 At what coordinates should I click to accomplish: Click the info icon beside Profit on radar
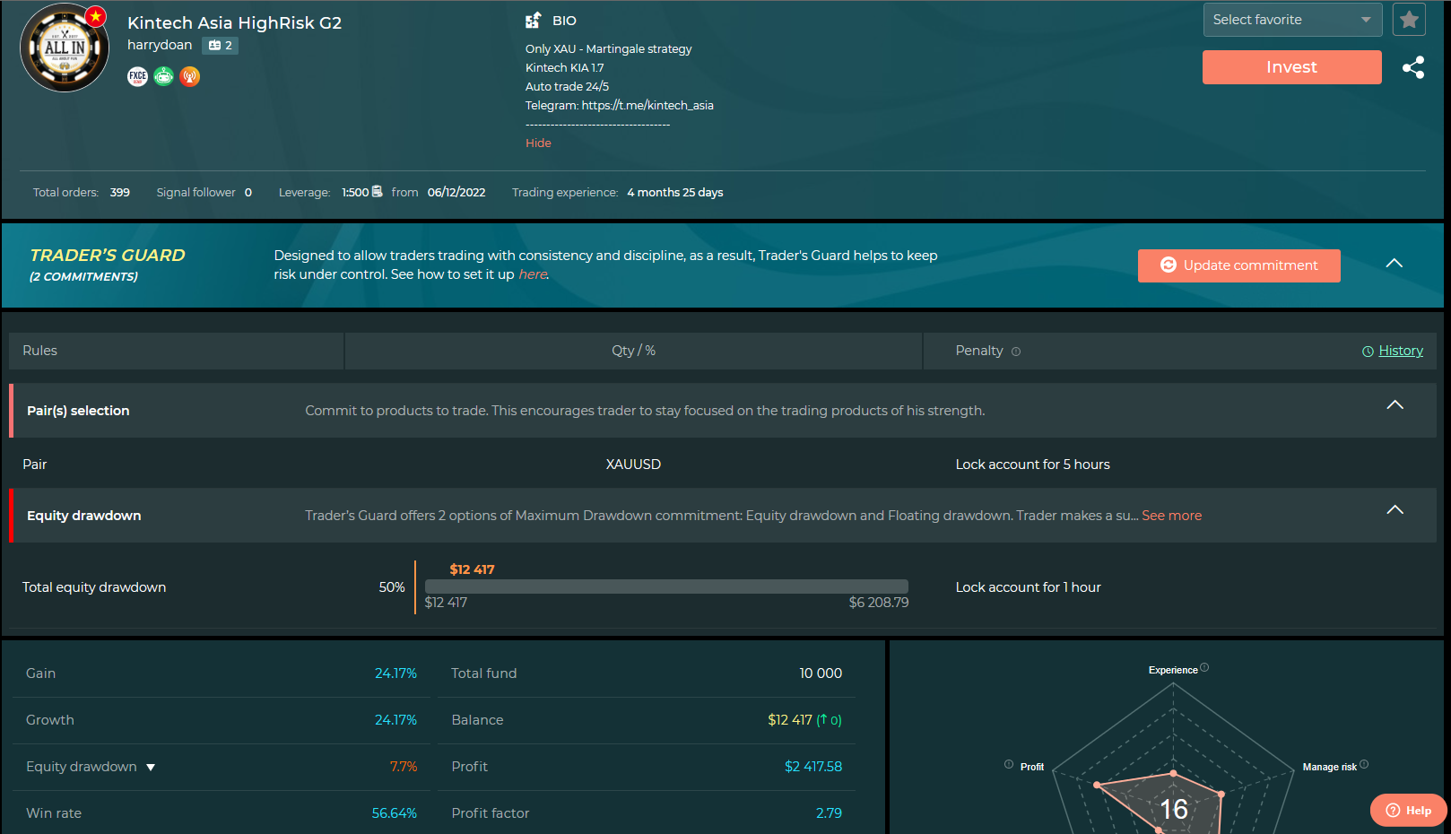(x=1009, y=764)
